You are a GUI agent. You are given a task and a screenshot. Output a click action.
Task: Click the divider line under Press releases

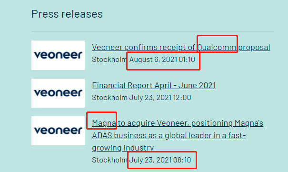coord(153,31)
